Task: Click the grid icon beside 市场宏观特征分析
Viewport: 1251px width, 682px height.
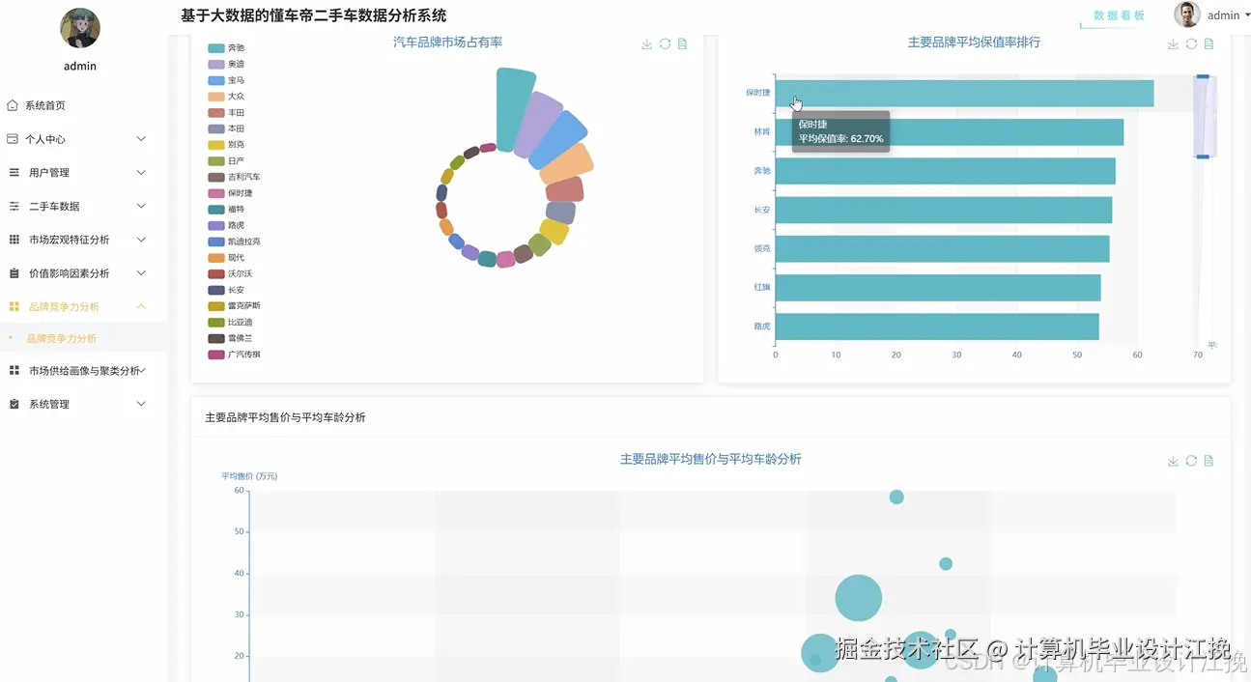Action: [14, 240]
